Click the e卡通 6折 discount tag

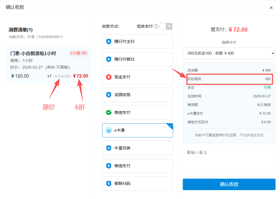pyautogui.click(x=79, y=53)
